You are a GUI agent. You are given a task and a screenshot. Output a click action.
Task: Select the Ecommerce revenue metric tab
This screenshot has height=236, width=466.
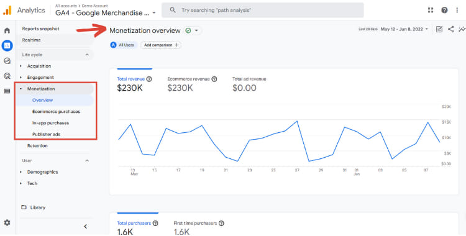click(x=192, y=84)
